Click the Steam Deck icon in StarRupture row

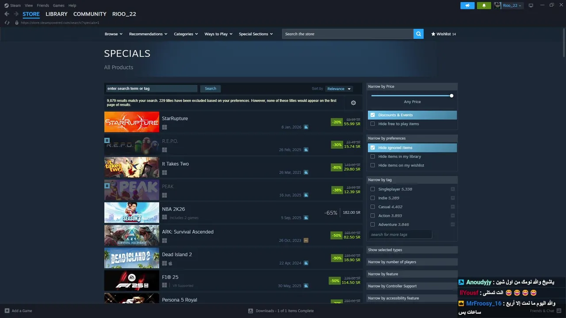306,127
